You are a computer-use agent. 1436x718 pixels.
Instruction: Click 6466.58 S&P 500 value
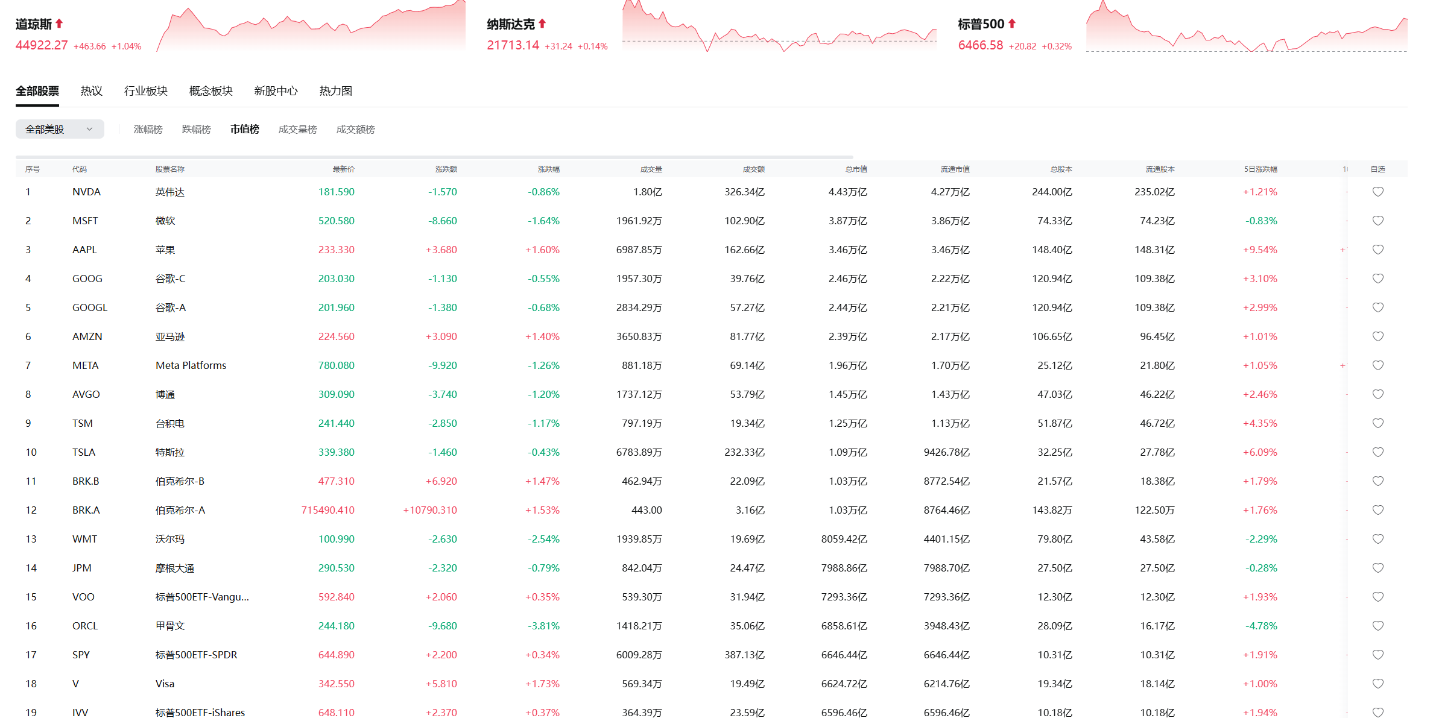(981, 45)
